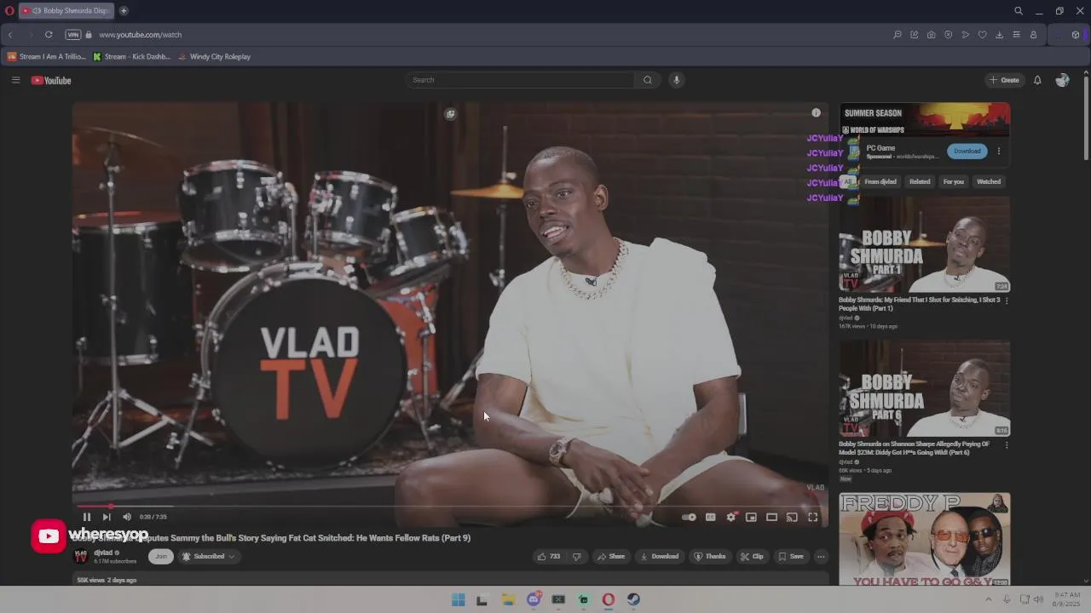Create a Clip of the video

point(752,557)
